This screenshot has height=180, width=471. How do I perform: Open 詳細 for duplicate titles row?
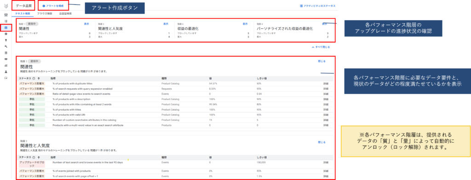pos(326,84)
